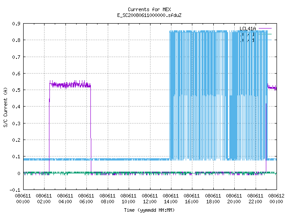Click the x-axis label '080611 20:00'
Screen dimensions: 285x214
(234, 199)
